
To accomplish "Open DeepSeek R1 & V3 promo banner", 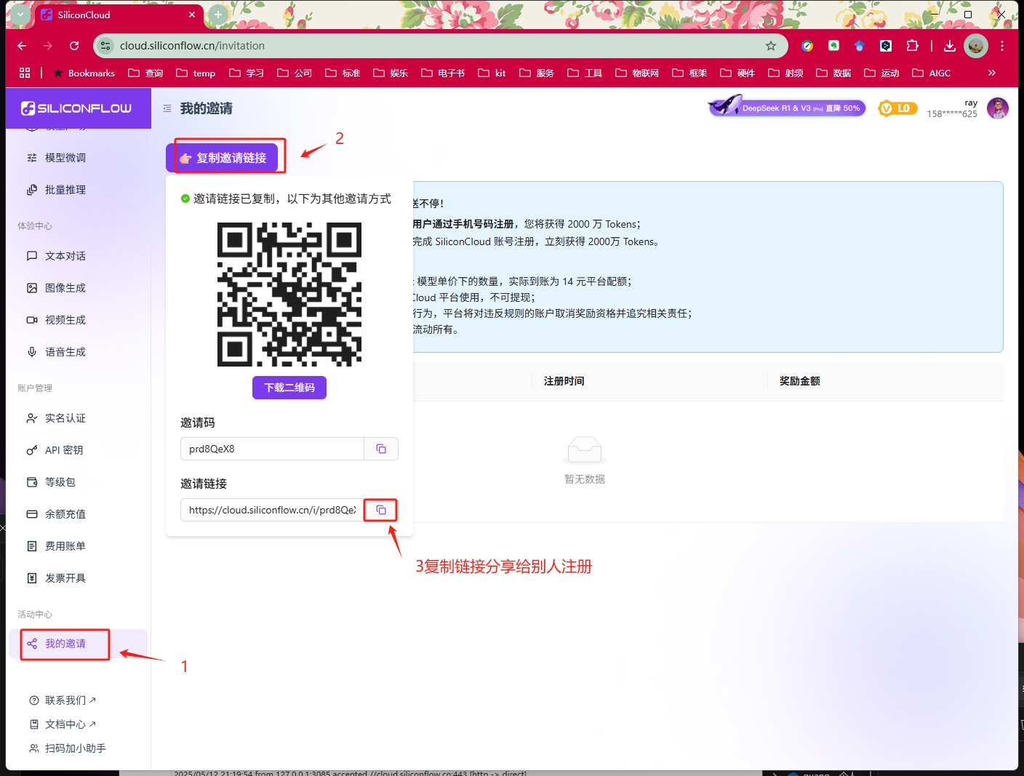I will point(788,108).
